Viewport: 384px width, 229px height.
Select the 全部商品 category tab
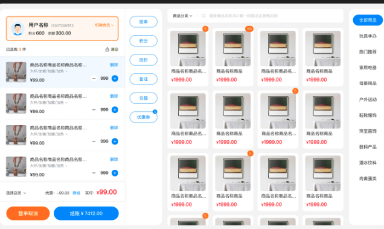tap(368, 20)
